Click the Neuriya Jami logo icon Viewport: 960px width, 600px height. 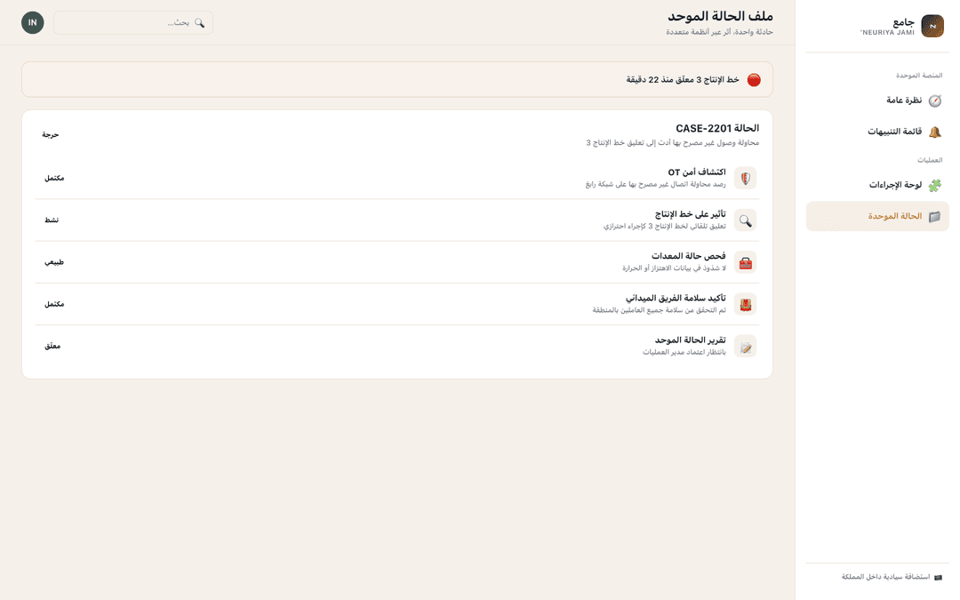(x=932, y=27)
